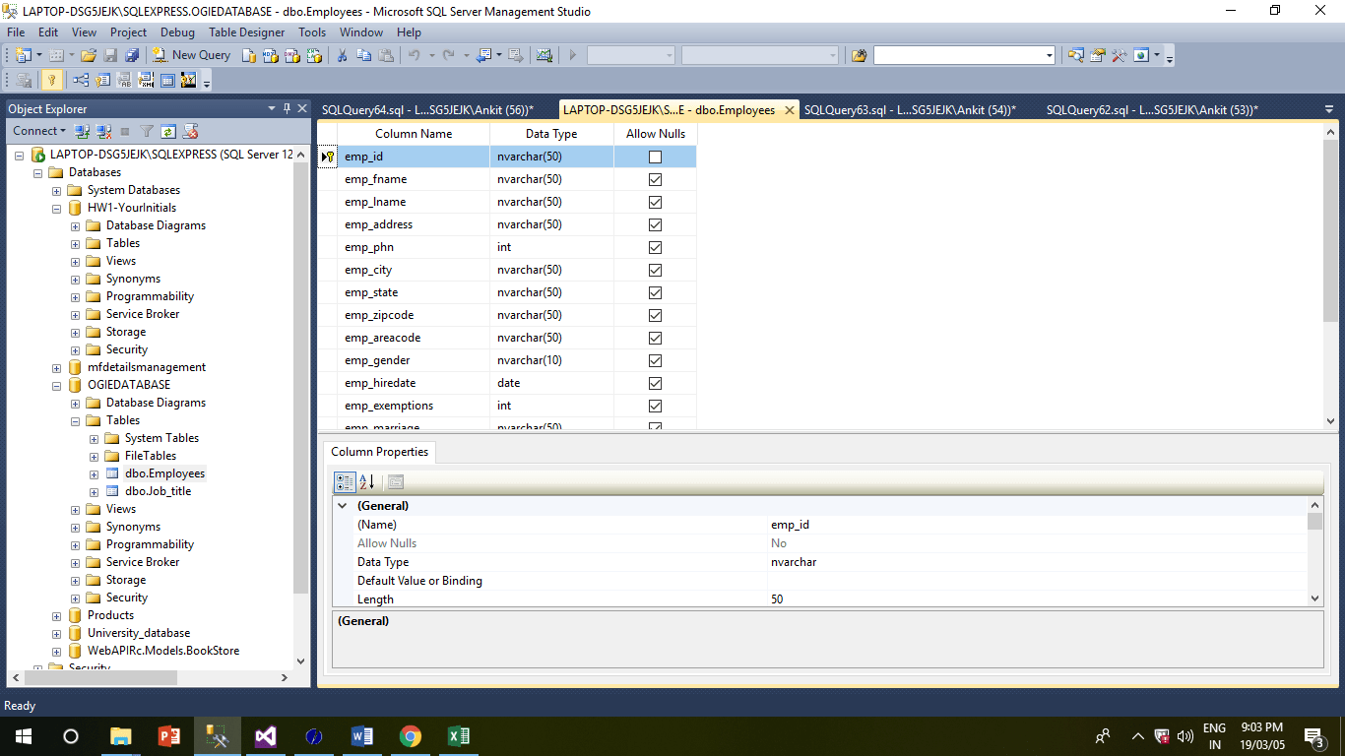The image size is (1345, 756).
Task: Click the Manage Check Constraints icon
Action: click(167, 80)
